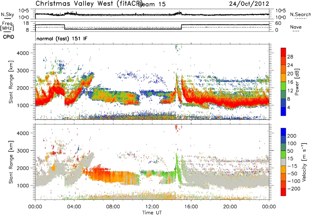The image size is (311, 215).
Task: Click the '04:00' time axis tick label
Action: (74, 207)
